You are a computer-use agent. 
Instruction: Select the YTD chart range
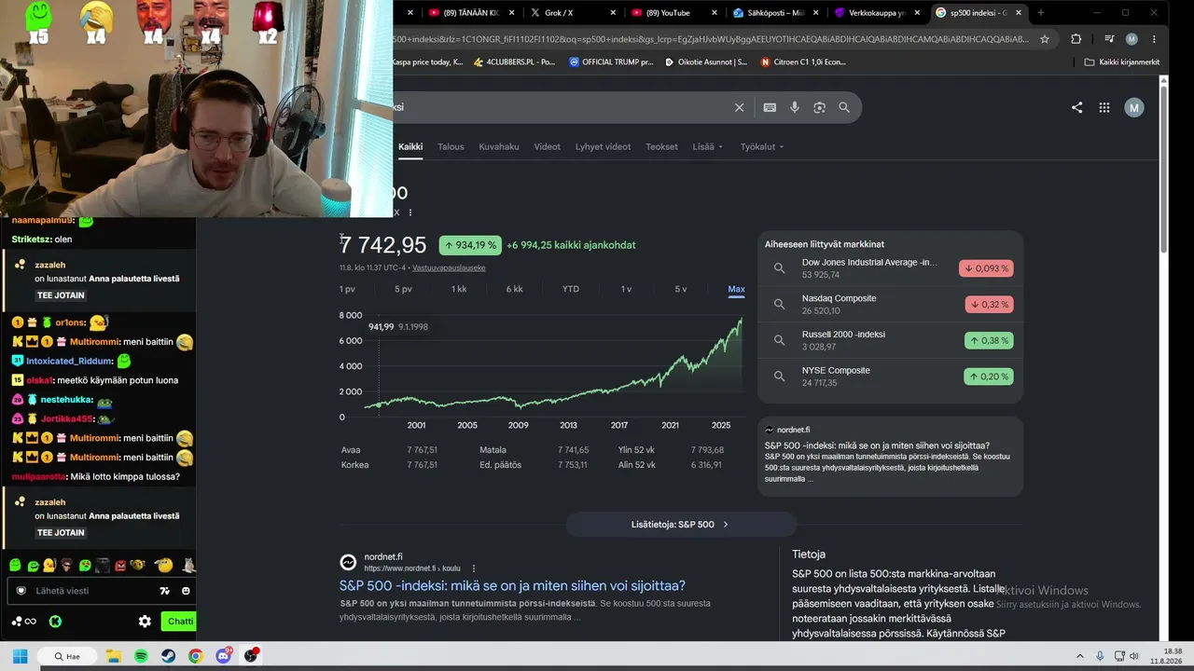pos(571,289)
